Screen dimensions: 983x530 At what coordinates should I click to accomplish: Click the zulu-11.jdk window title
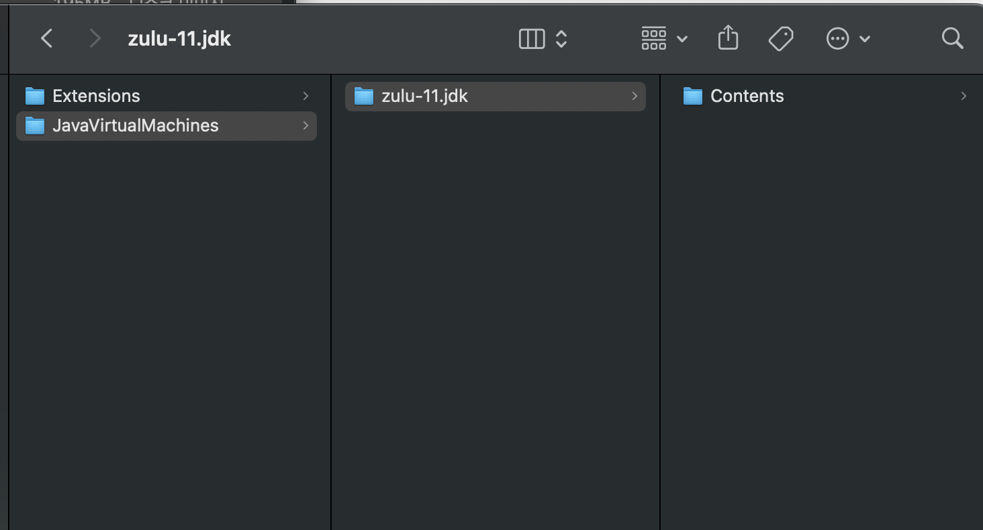[179, 39]
